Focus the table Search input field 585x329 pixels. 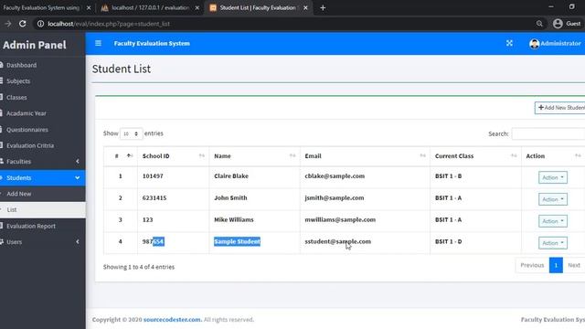coord(548,133)
